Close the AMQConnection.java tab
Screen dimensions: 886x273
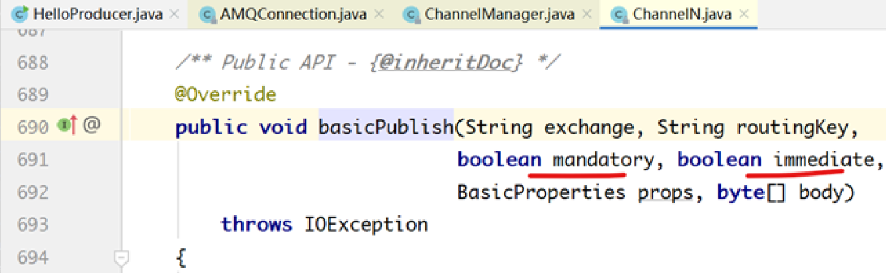(379, 13)
